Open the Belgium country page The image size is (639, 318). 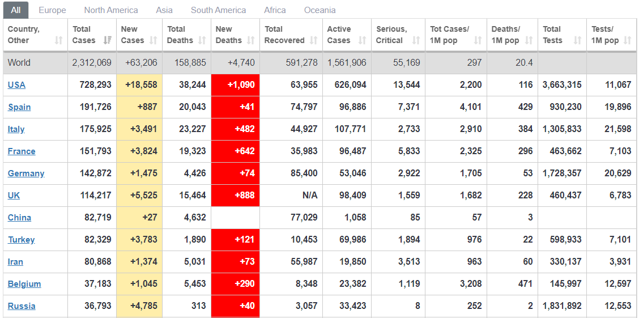click(24, 284)
